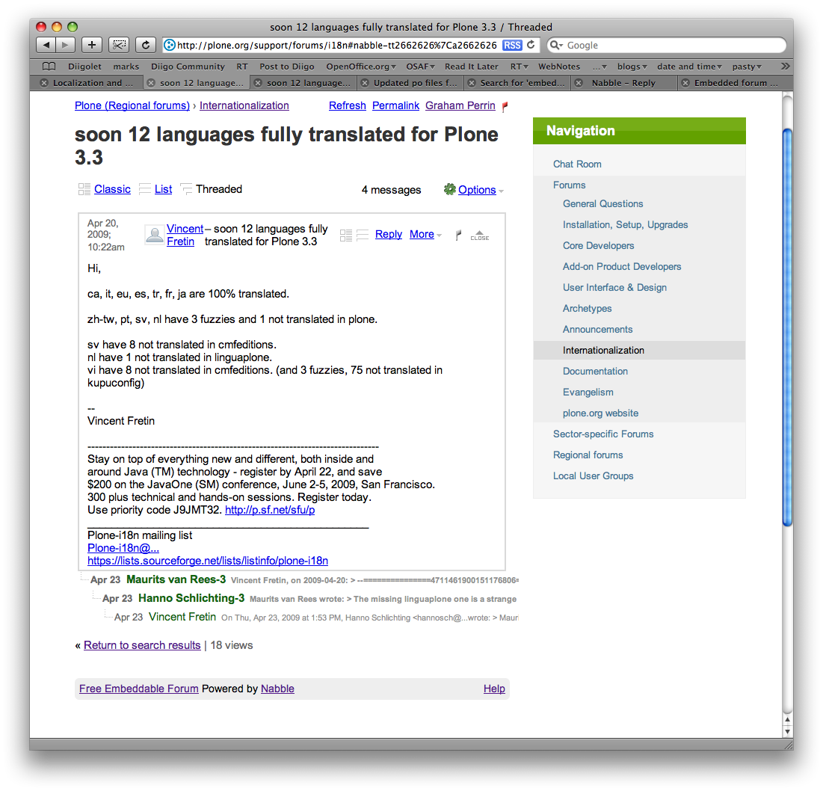This screenshot has height=791, width=823.
Task: Click the red flag beside Graham Perrin
Action: point(505,106)
